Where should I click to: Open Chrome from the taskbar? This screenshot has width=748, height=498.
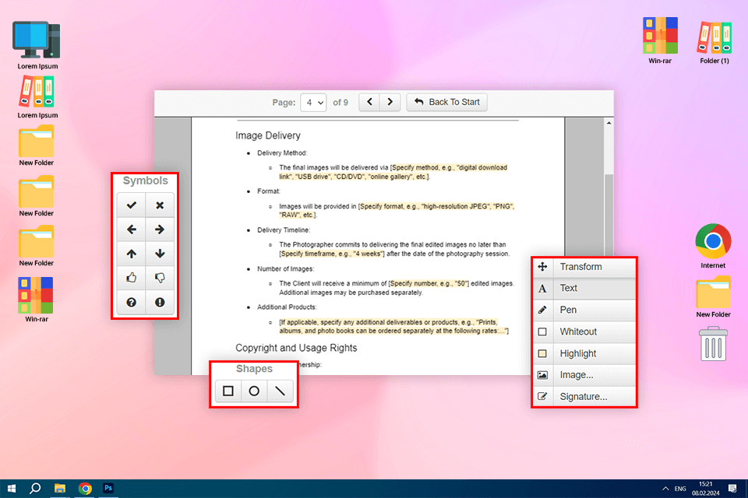click(x=85, y=489)
